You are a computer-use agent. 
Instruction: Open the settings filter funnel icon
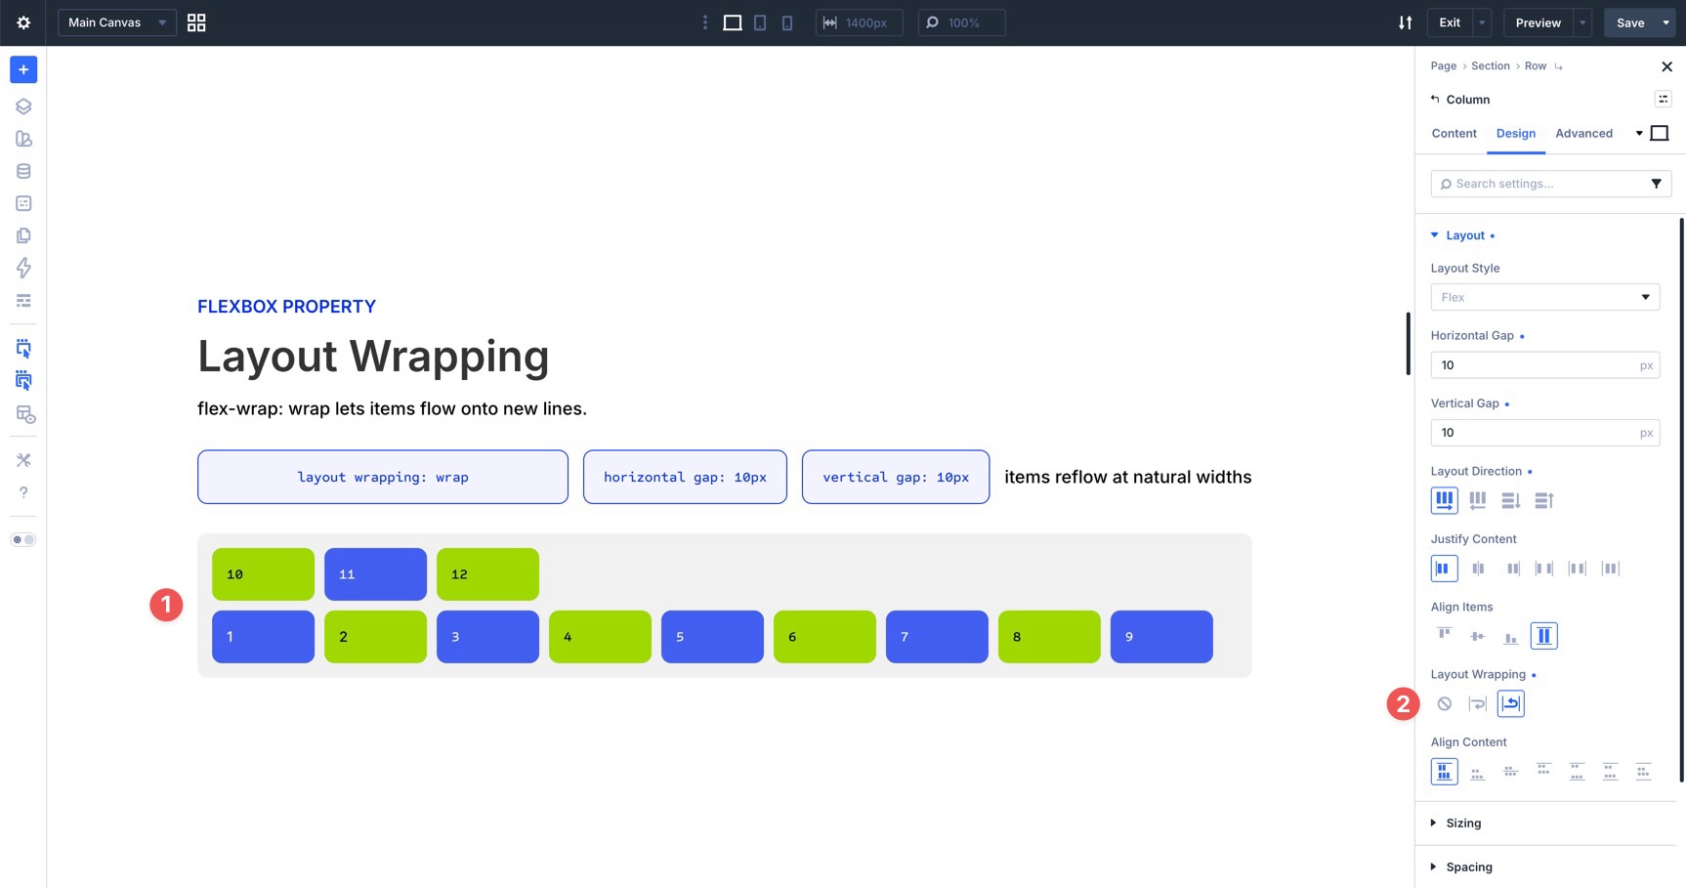[1656, 184]
